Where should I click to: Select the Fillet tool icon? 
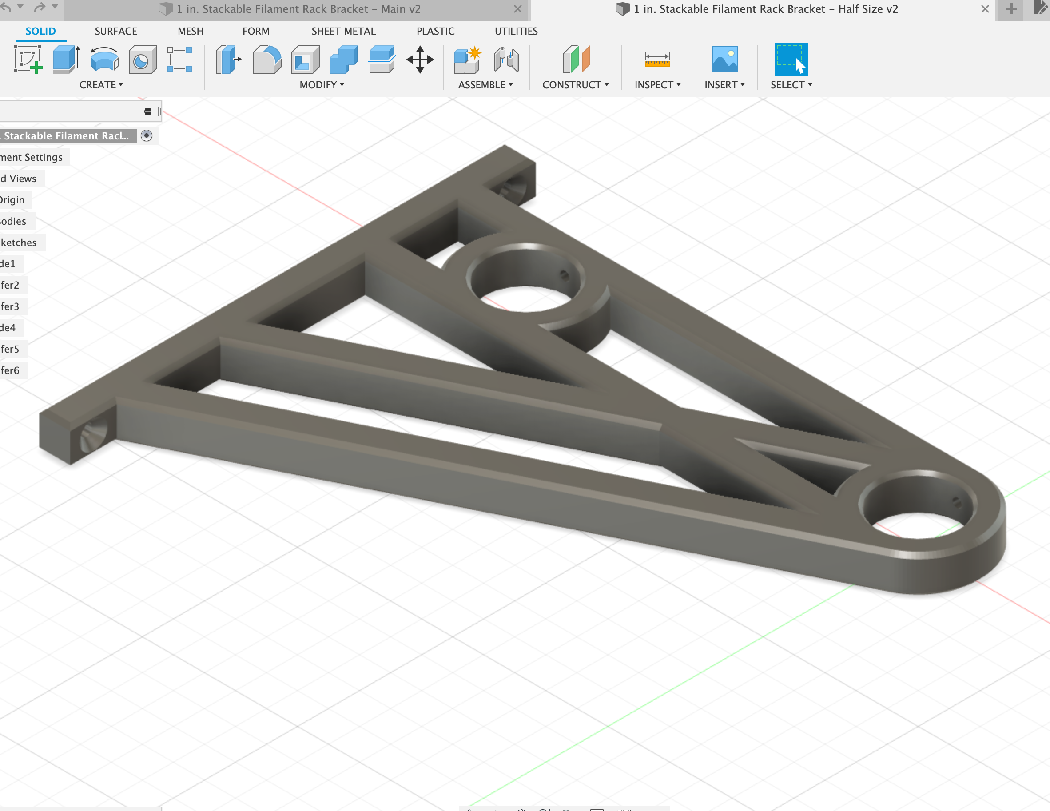tap(267, 59)
